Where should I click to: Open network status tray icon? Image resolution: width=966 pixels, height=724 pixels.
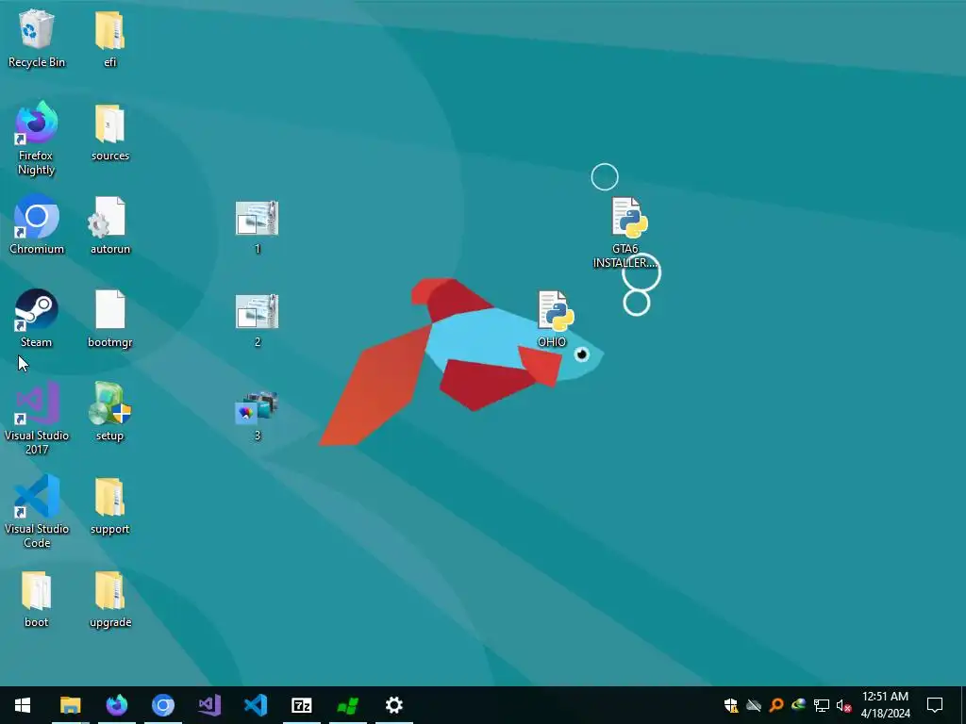[x=822, y=705]
